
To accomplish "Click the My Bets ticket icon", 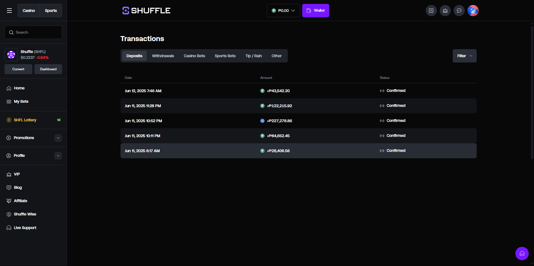I will (9, 102).
